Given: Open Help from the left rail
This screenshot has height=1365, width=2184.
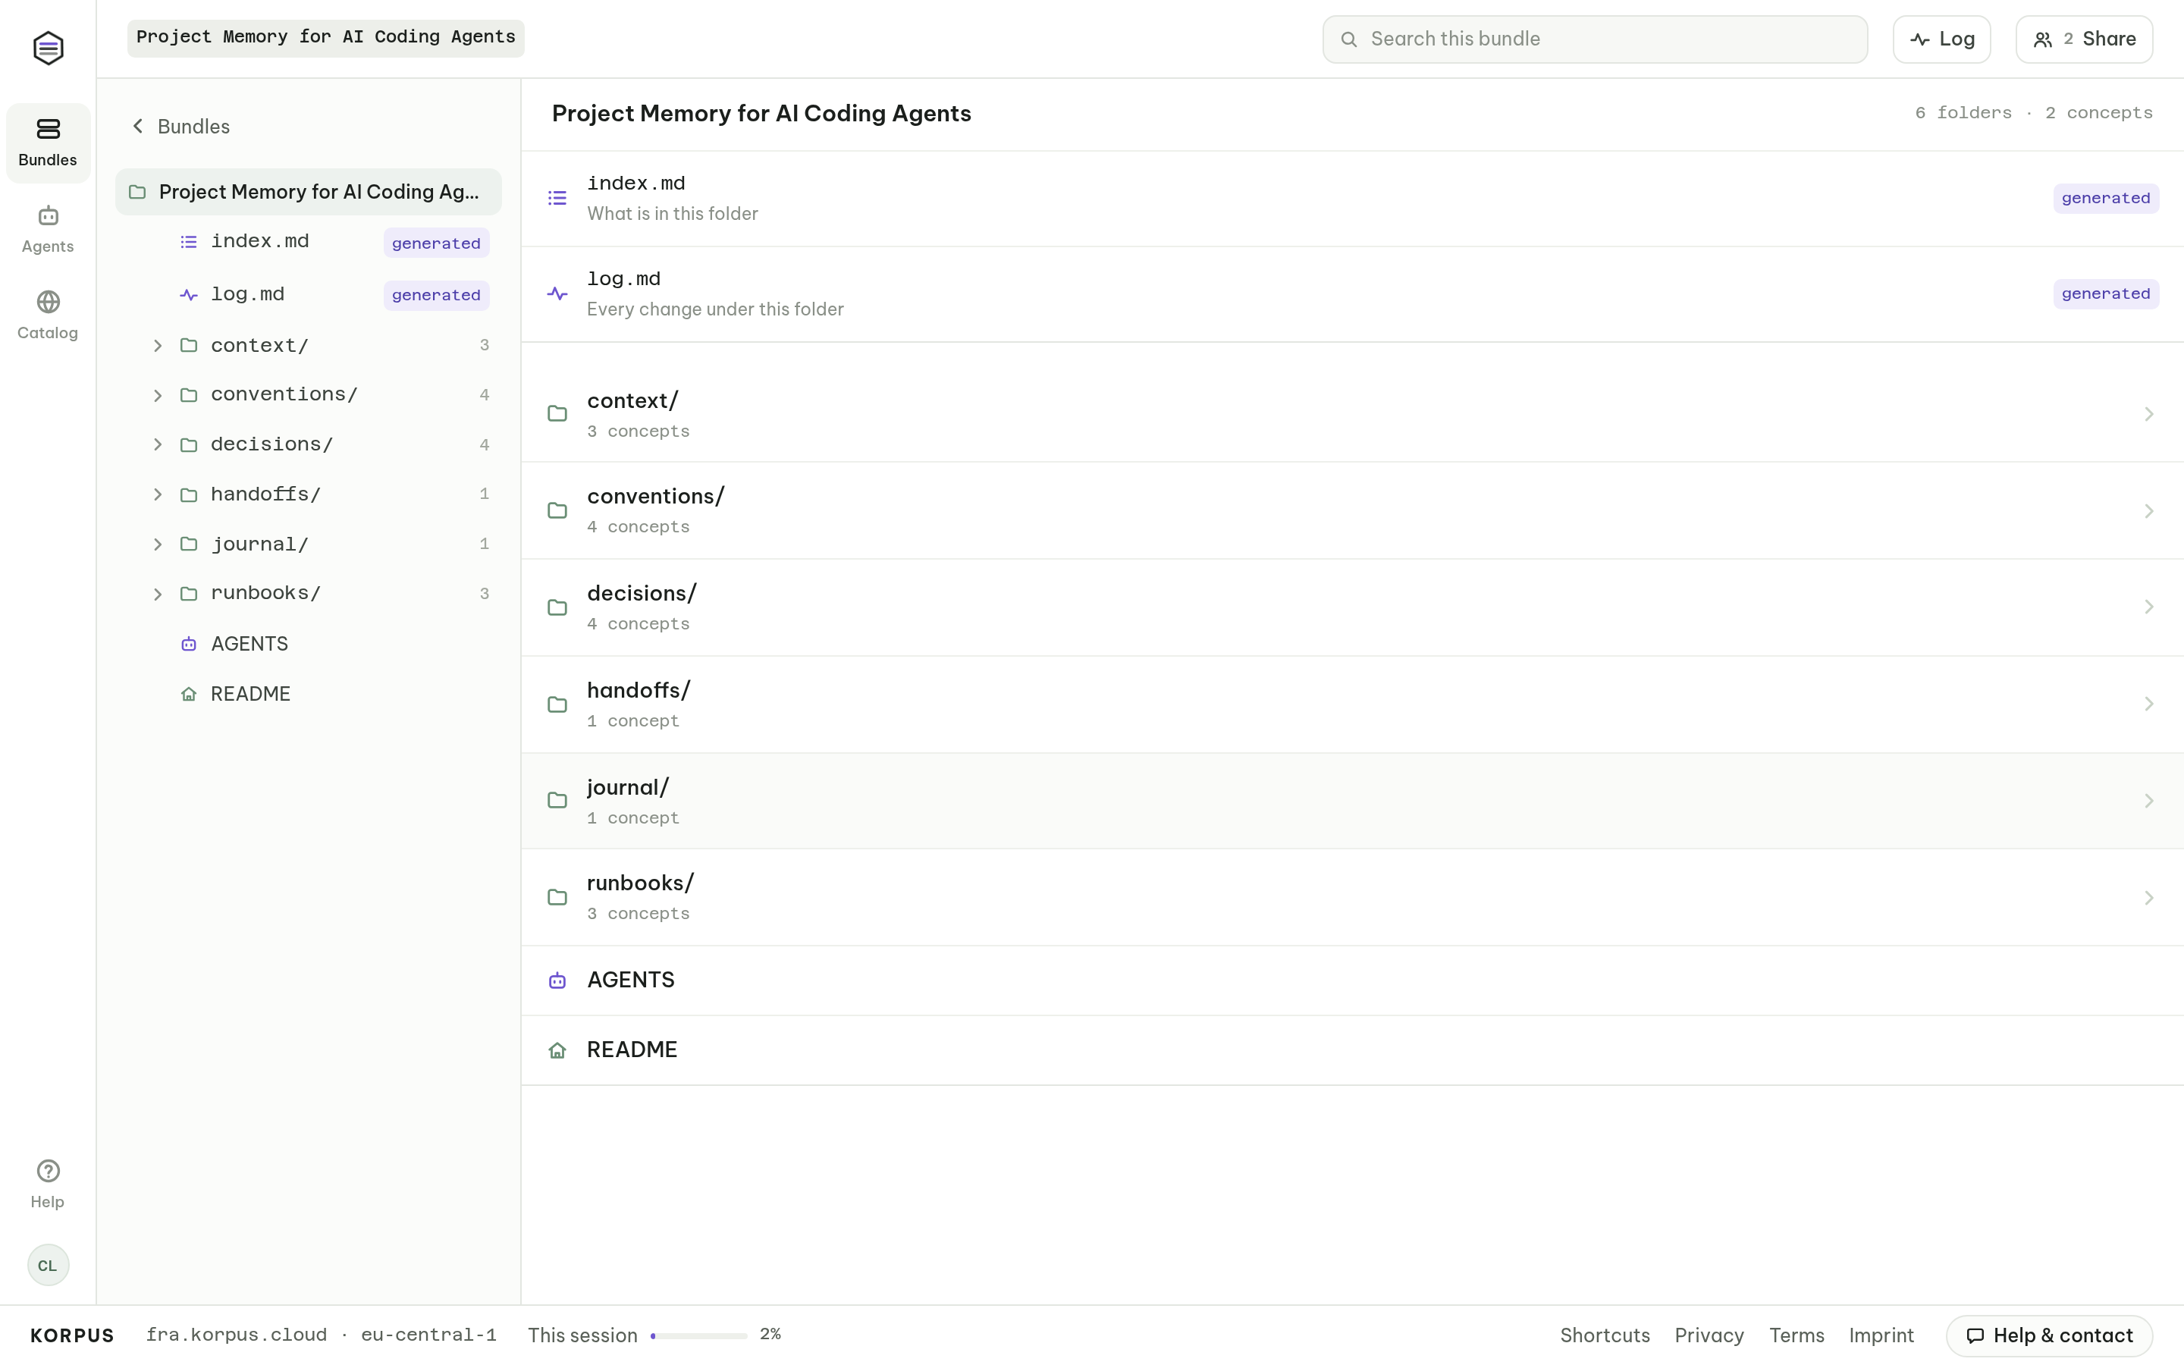Looking at the screenshot, I should click(x=48, y=1184).
